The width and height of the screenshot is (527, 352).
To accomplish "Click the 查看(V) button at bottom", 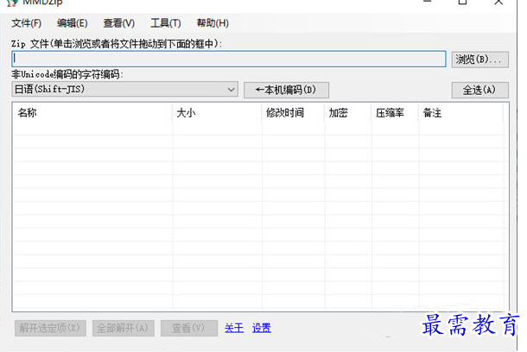I will click(x=189, y=328).
